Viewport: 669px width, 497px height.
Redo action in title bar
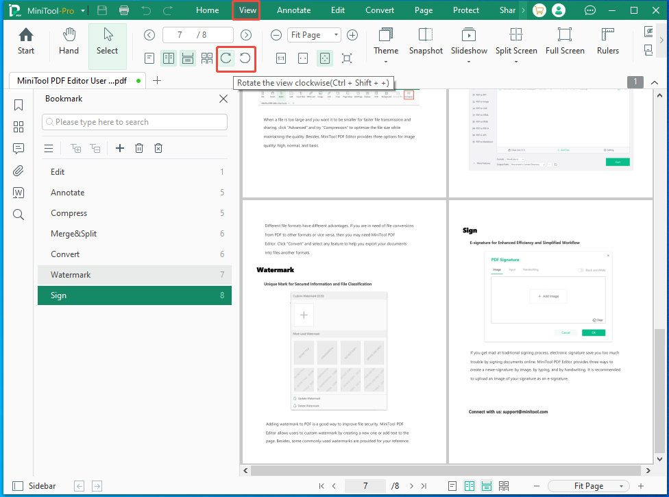point(168,10)
